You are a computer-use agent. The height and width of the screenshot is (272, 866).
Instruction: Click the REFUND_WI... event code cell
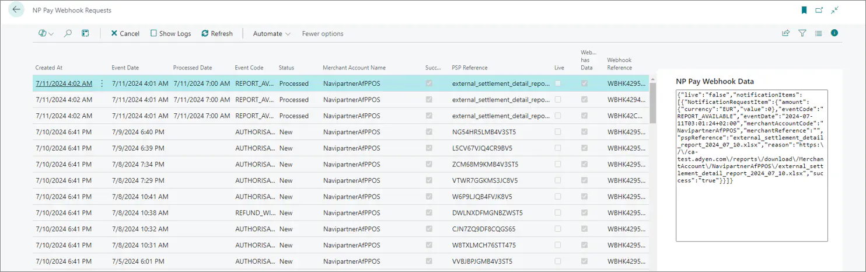click(254, 212)
